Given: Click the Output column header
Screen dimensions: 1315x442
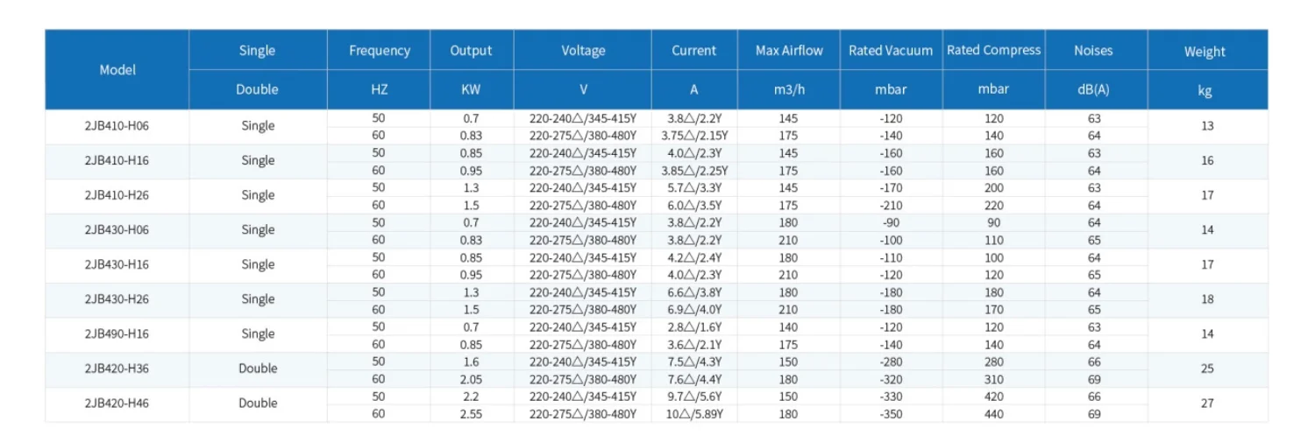Looking at the screenshot, I should (x=471, y=51).
